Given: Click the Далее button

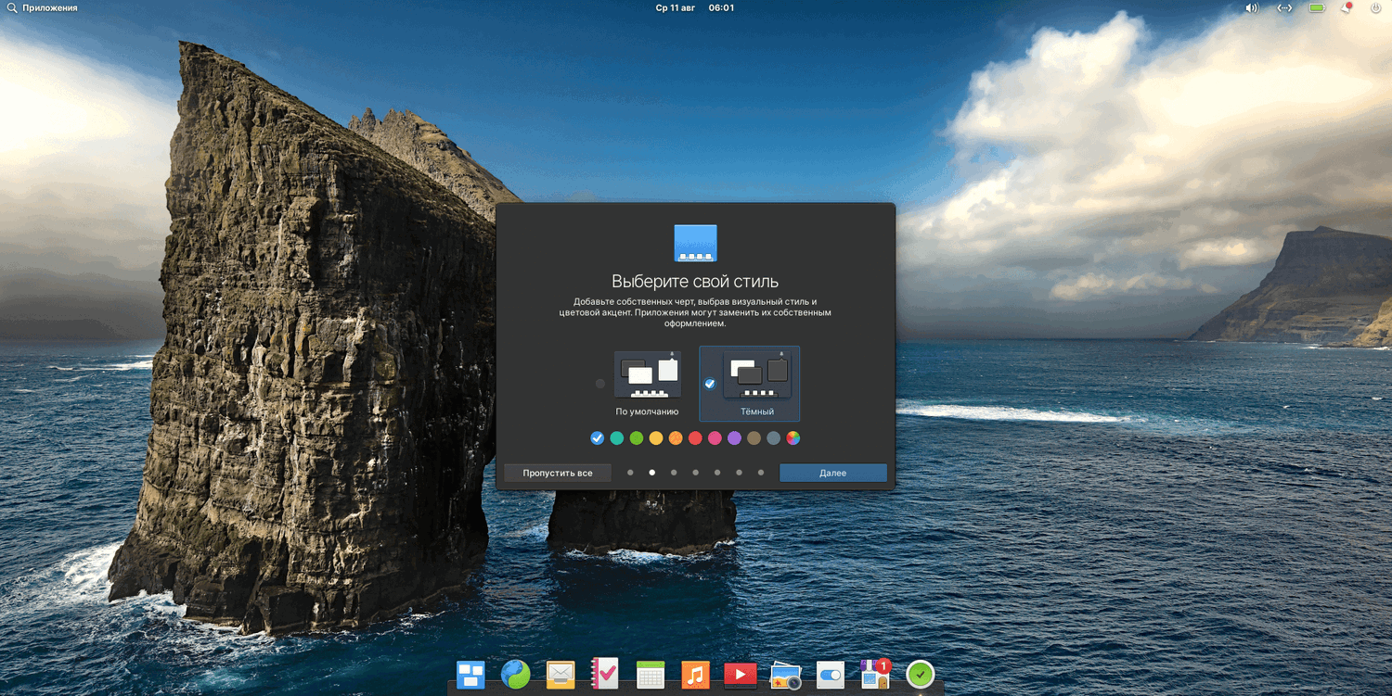Looking at the screenshot, I should (832, 473).
